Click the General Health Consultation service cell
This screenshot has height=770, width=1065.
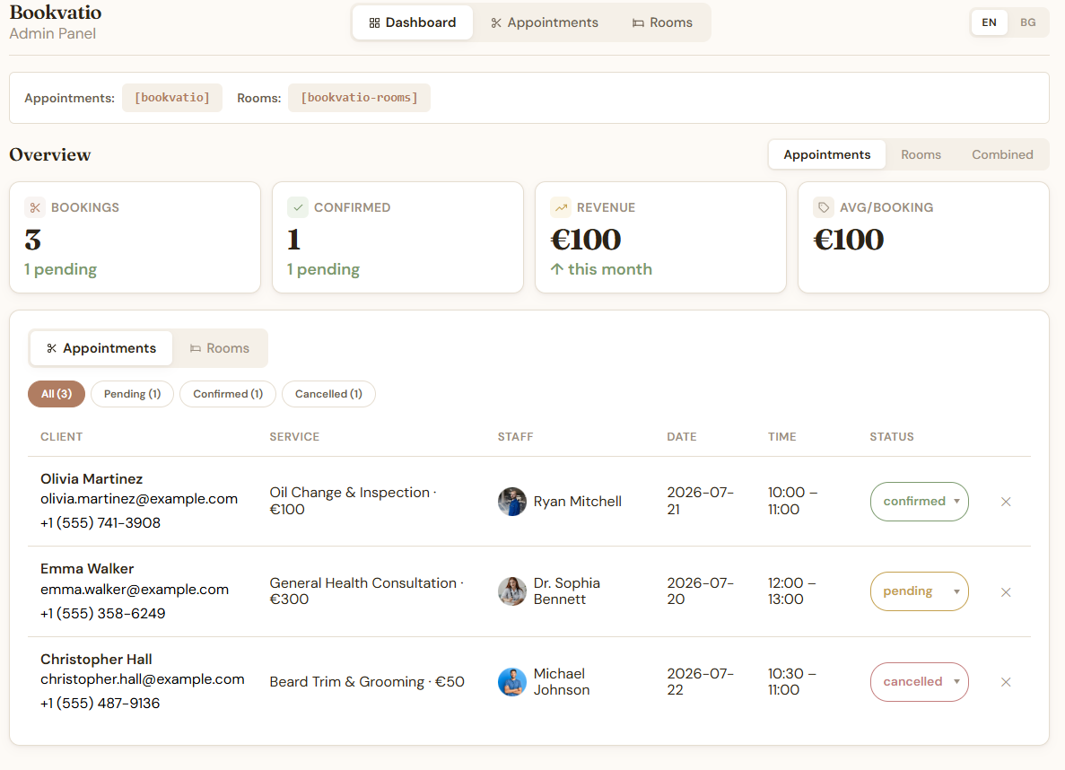pyautogui.click(x=367, y=591)
